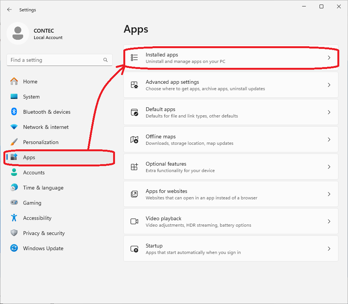
Task: Select the Apps category label
Action: point(29,157)
